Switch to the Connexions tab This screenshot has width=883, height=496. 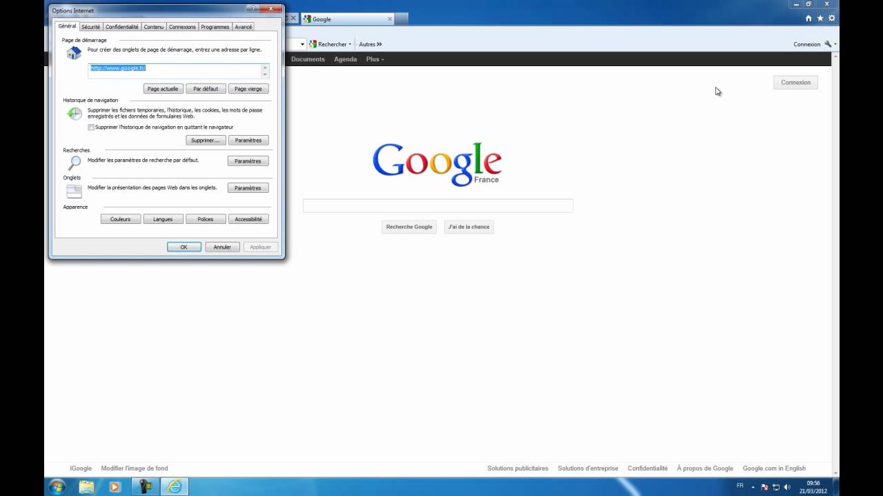tap(182, 27)
